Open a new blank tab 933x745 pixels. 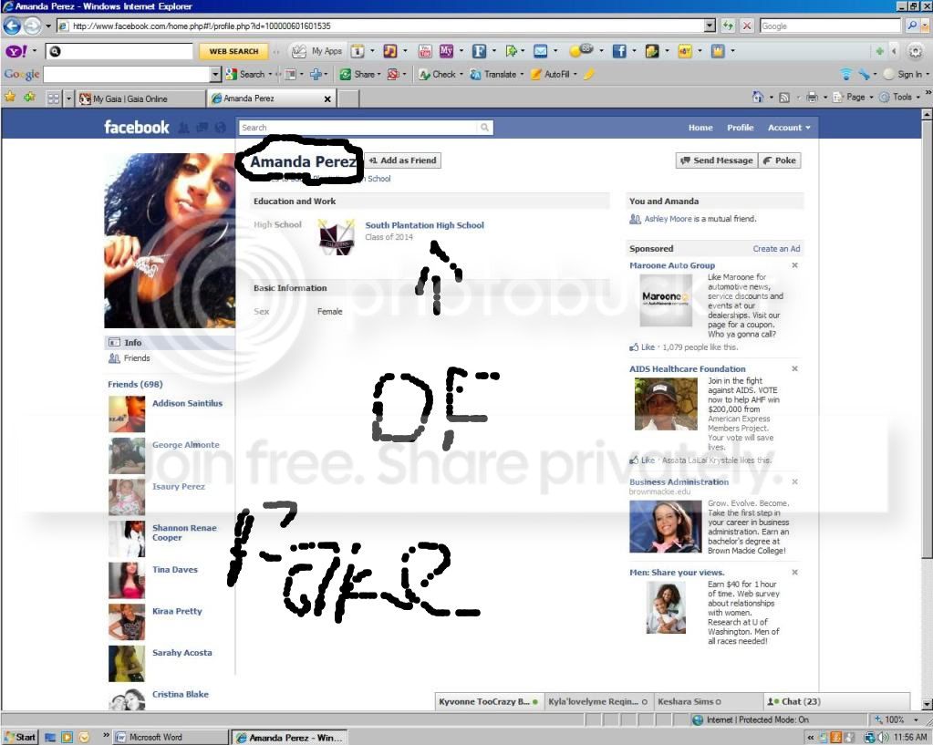pyautogui.click(x=348, y=98)
